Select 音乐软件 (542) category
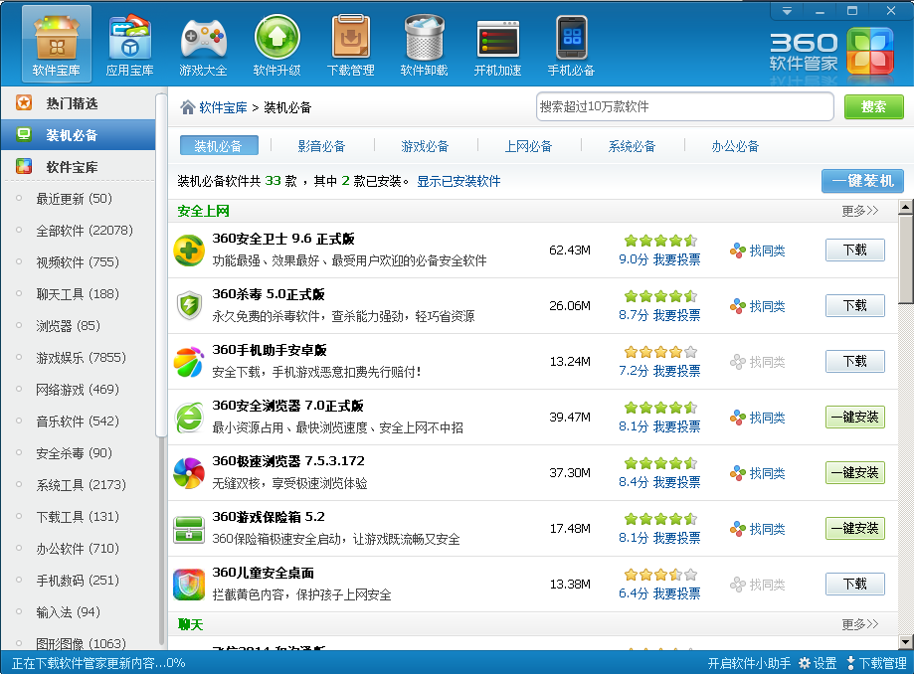Viewport: 914px width, 674px height. click(78, 421)
